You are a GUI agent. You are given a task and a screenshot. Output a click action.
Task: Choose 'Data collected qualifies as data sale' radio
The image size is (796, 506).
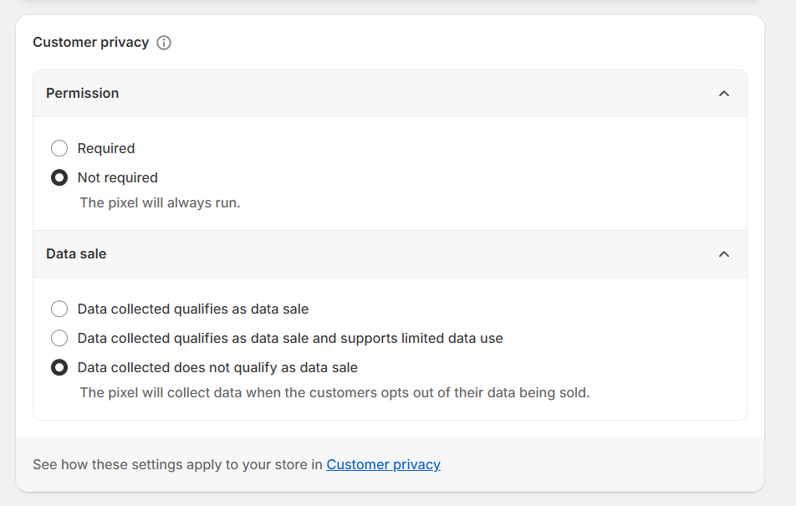point(59,309)
